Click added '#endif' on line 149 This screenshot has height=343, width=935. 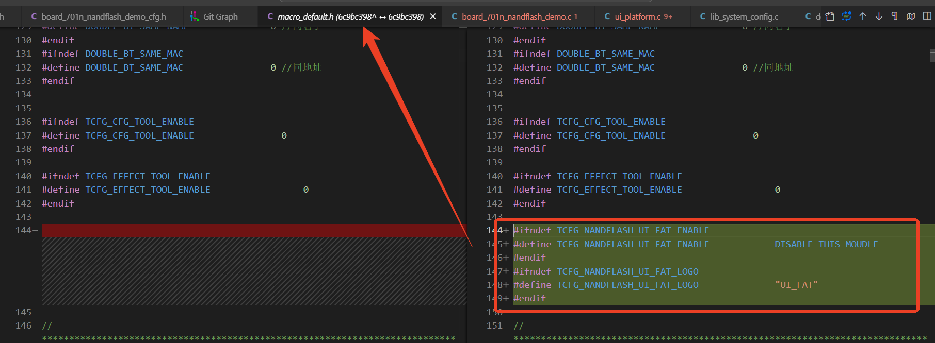529,298
